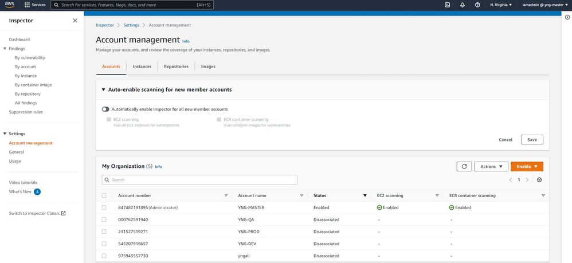Select Account management in sidebar

(x=30, y=143)
